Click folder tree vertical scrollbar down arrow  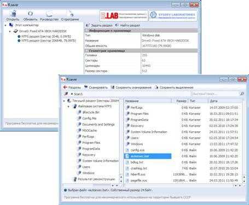point(121,181)
